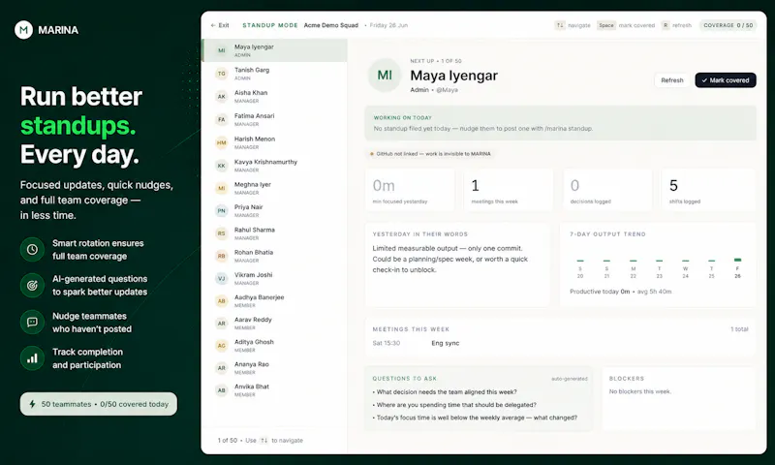Select Rohan Bhatia in the teammate list
775x465 pixels.
coord(274,256)
